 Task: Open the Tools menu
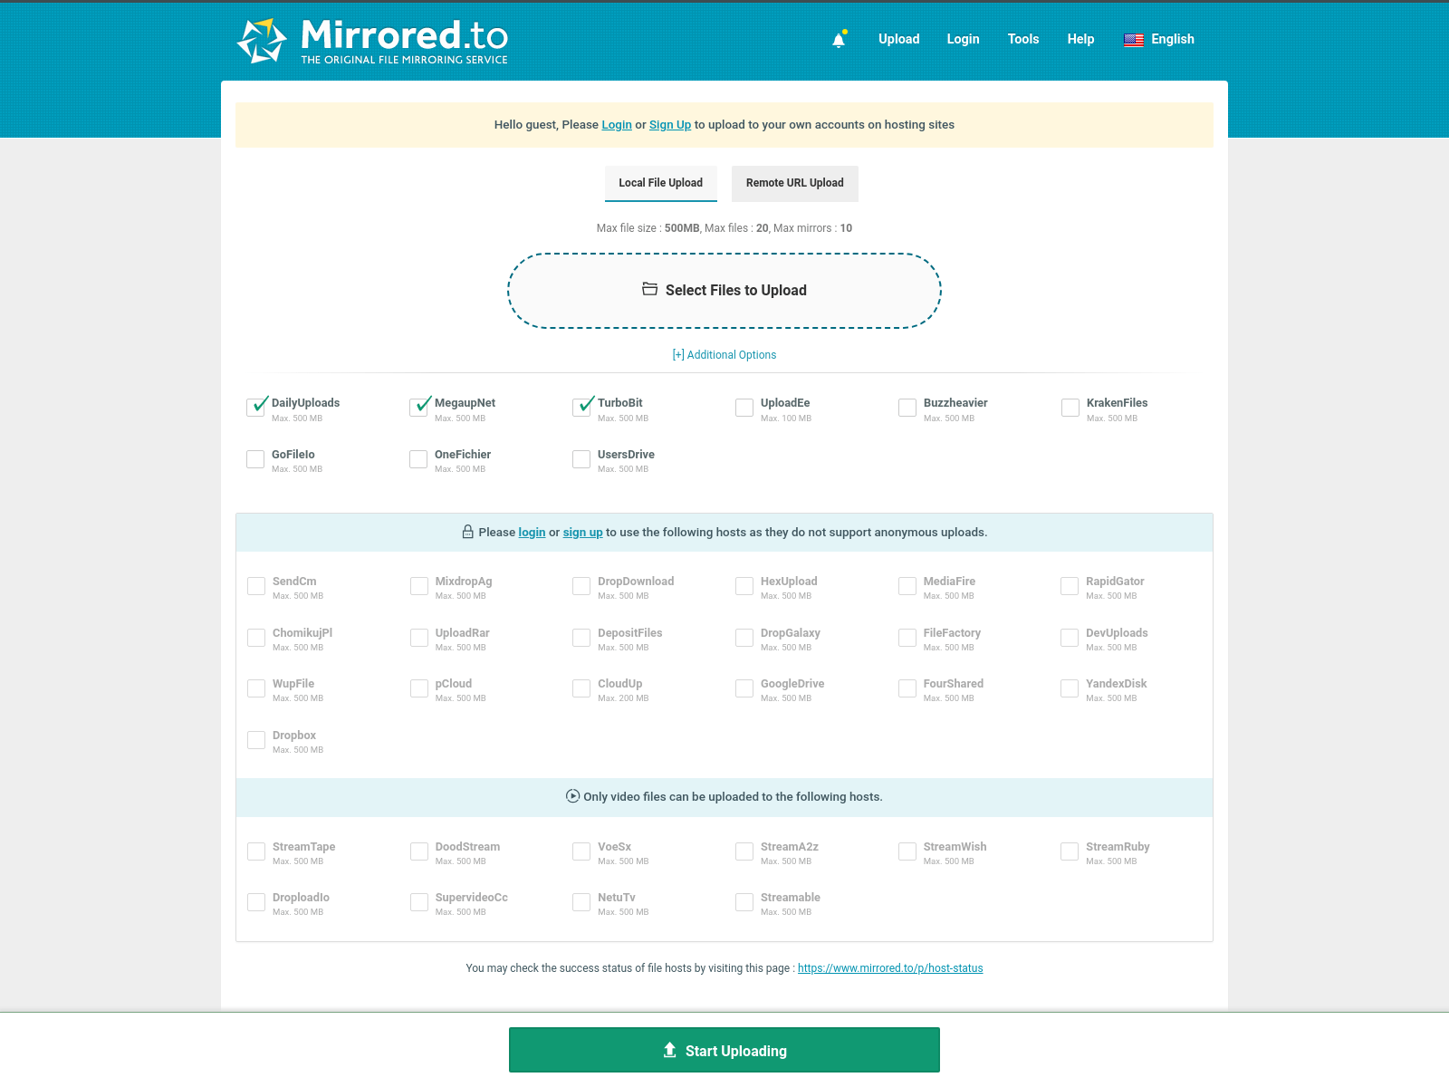pyautogui.click(x=1023, y=39)
